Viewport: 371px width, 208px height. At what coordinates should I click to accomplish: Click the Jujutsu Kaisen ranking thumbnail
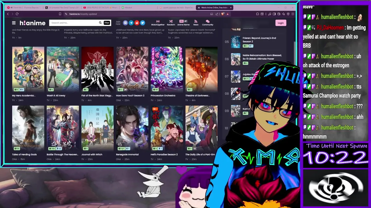point(236,77)
